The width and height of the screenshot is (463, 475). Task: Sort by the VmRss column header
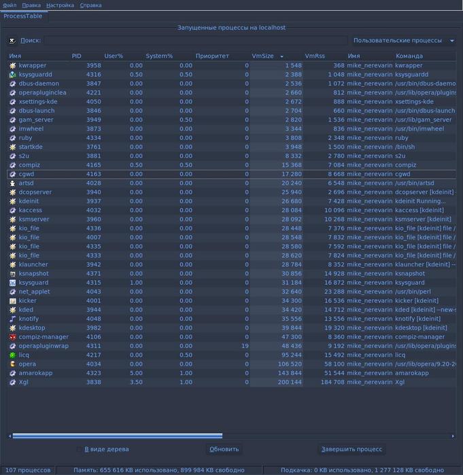tap(324, 56)
